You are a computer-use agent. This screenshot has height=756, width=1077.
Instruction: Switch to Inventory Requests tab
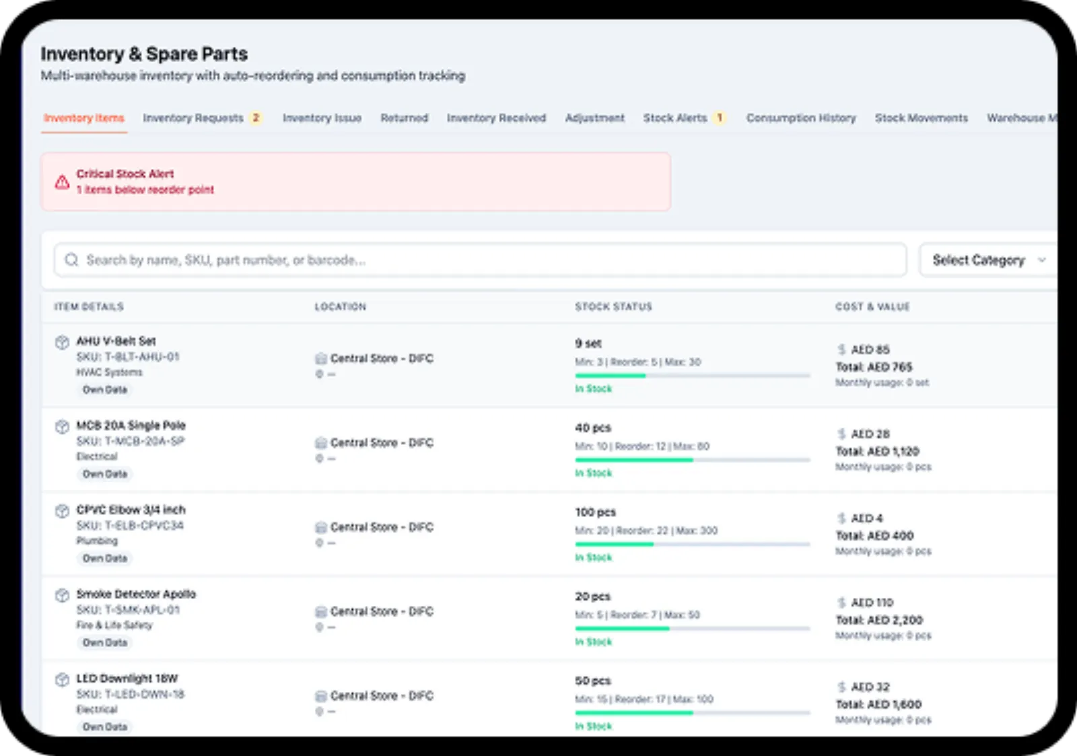[x=202, y=118]
